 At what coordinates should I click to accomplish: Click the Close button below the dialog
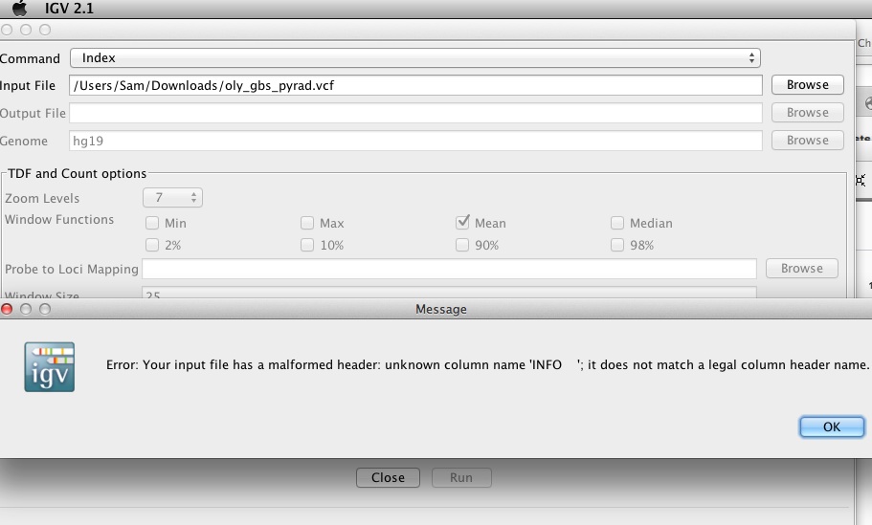pos(388,478)
